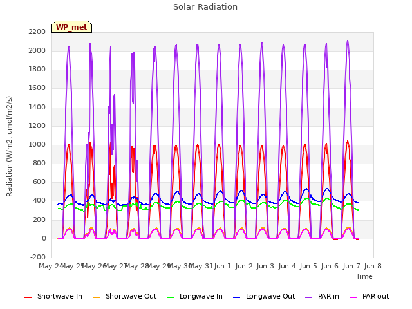This screenshot has width=412, height=309.
Task: Click the -200 y-axis tick label
Action: coord(38,257)
